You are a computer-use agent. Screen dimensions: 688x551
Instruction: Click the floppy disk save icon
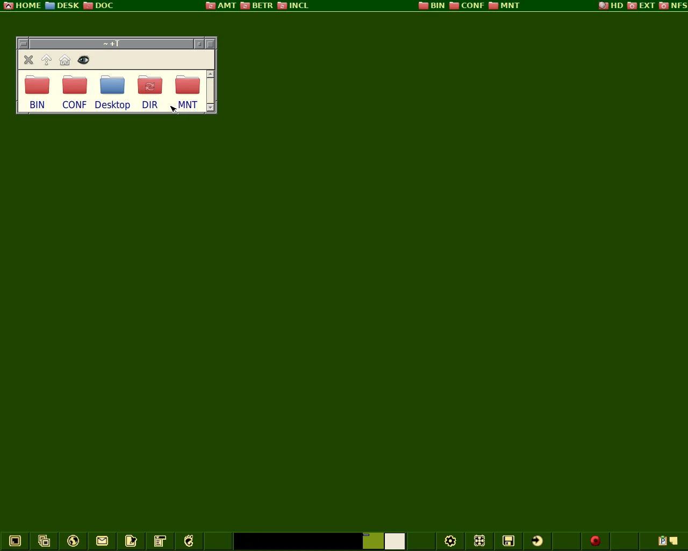[508, 541]
